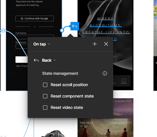Open the On tap trigger dropdown
The image size is (157, 137).
42,44
